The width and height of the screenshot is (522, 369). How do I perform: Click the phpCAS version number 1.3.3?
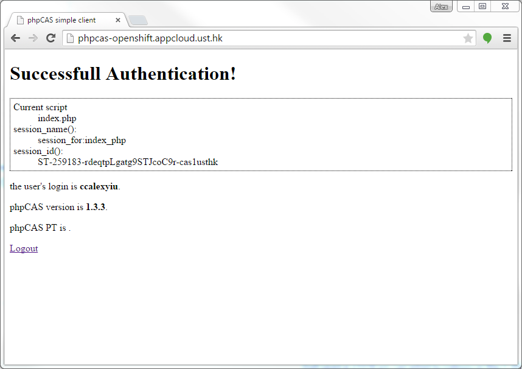[96, 207]
